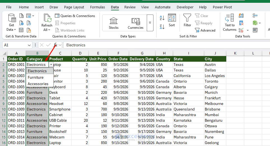Click the Reapply filter command
The height and width of the screenshot is (146, 270).
click(x=204, y=23)
